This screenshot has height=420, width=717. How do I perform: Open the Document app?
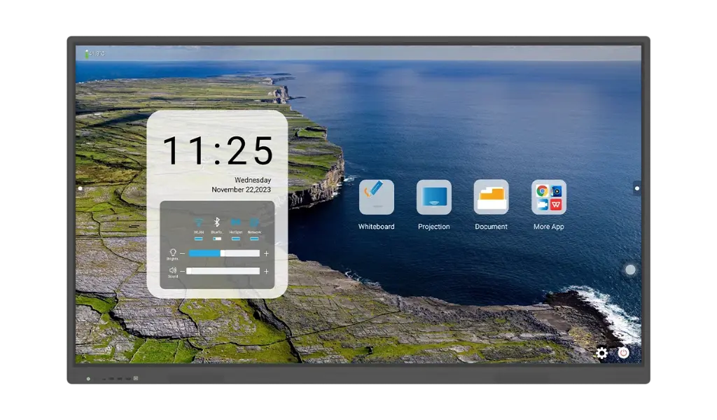click(491, 197)
